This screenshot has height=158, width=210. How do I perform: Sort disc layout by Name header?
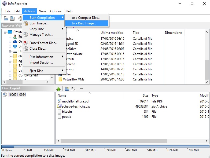[90, 95]
